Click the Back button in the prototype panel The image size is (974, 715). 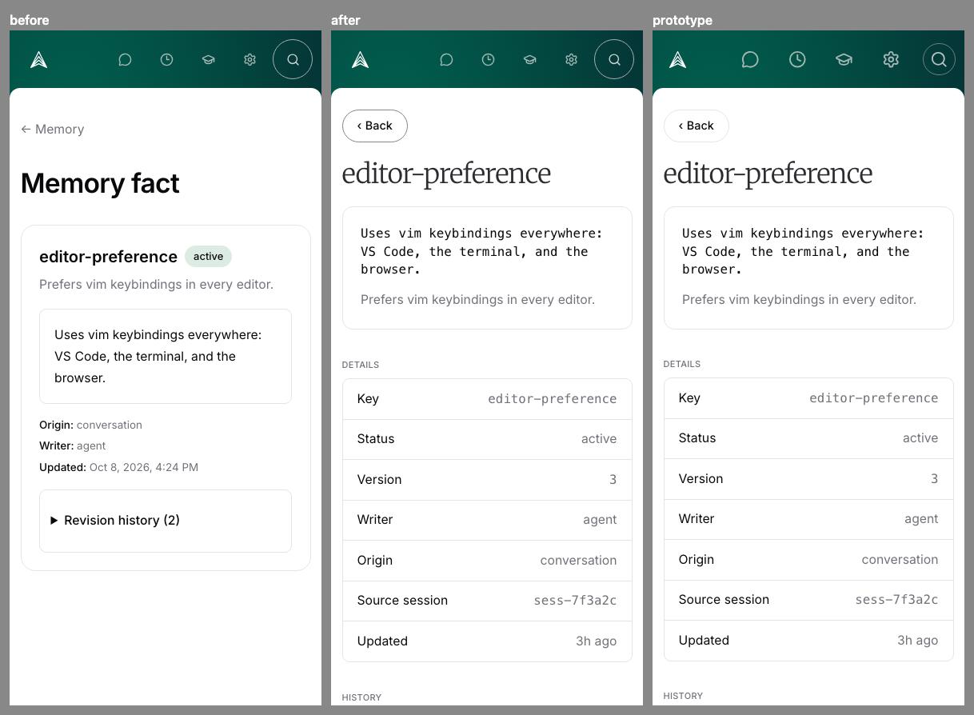(697, 126)
